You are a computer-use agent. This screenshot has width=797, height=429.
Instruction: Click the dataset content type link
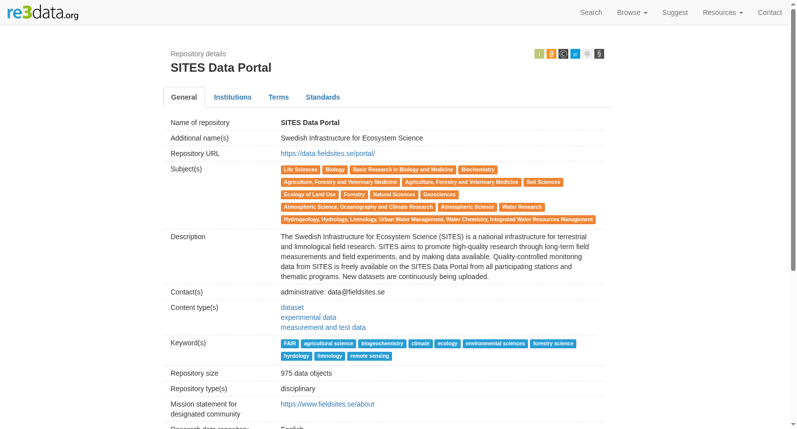(x=292, y=307)
